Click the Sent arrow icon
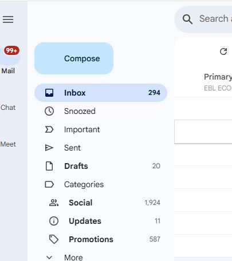 [49, 148]
